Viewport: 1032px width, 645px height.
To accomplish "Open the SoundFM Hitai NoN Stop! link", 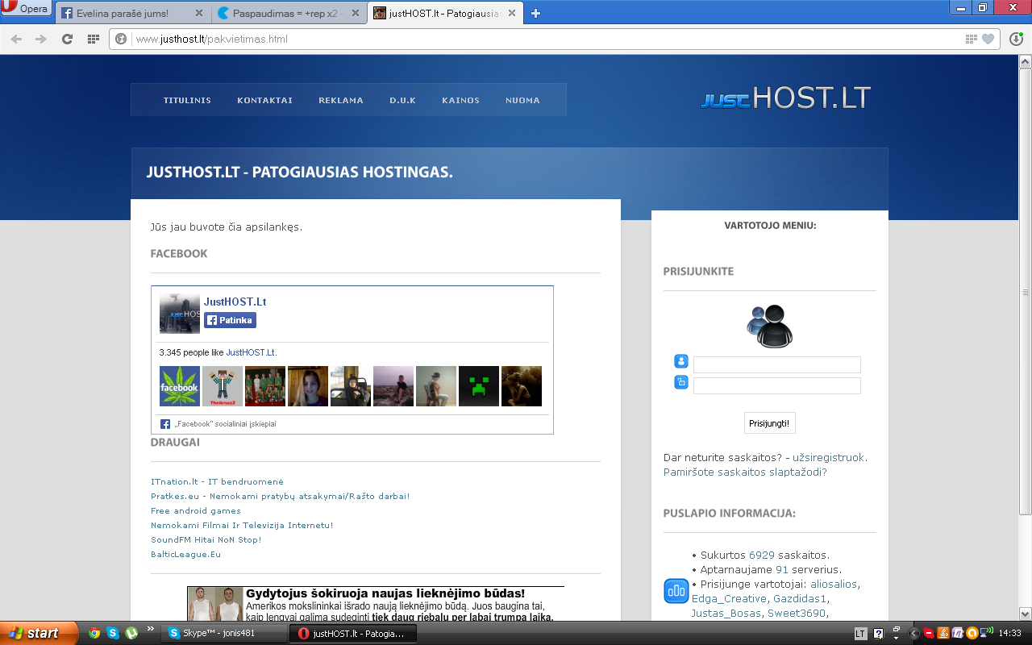I will click(206, 539).
